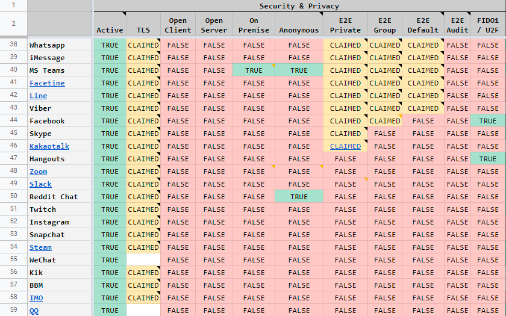506x316 pixels.
Task: Select row number 47 header
Action: (13, 158)
